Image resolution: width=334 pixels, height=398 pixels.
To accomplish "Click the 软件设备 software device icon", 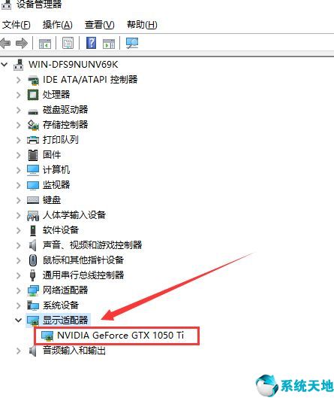I will click(33, 230).
